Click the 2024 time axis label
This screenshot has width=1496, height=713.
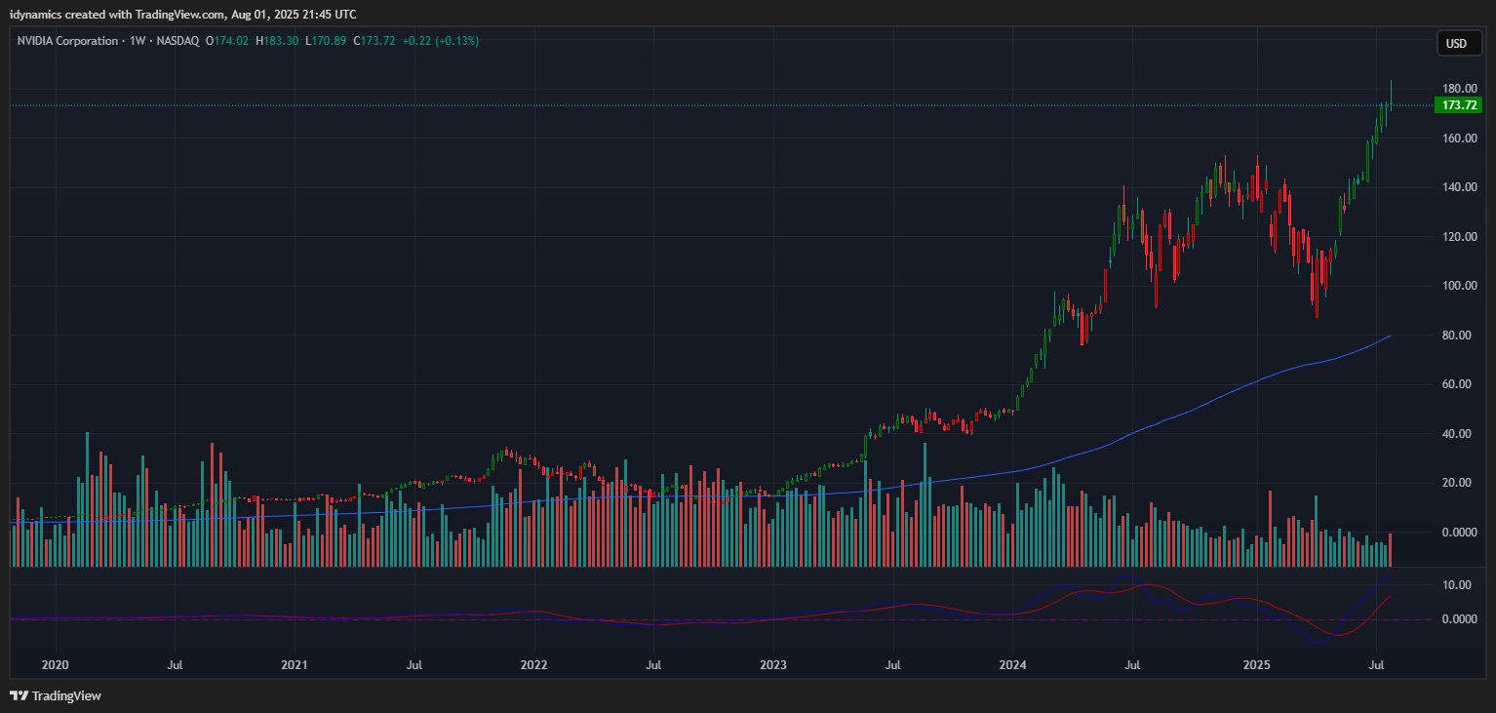1012,665
